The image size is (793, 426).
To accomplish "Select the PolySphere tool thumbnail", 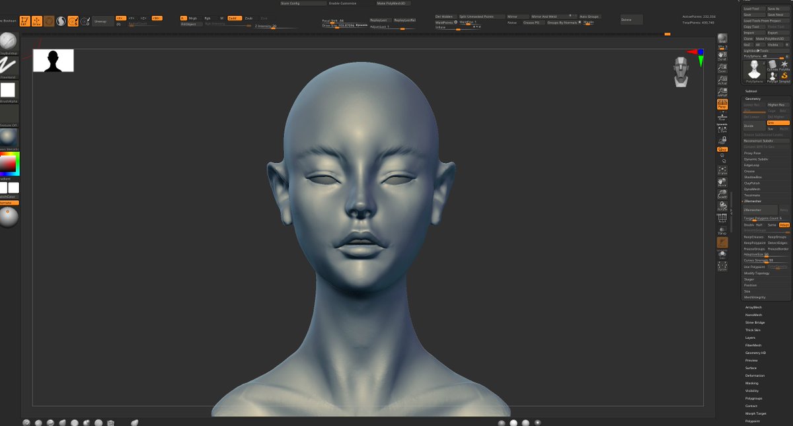I will (x=754, y=71).
